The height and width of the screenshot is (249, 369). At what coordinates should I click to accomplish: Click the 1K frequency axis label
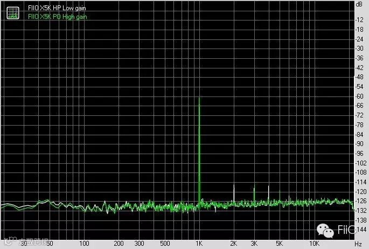point(199,244)
